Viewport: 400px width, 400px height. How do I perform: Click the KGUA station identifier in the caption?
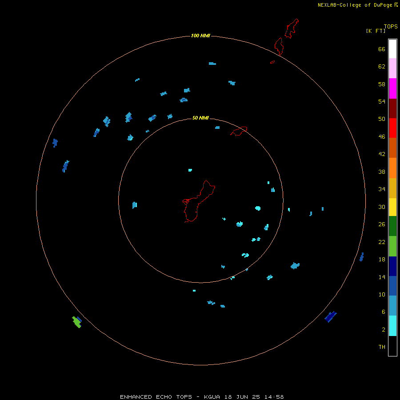coord(212,397)
